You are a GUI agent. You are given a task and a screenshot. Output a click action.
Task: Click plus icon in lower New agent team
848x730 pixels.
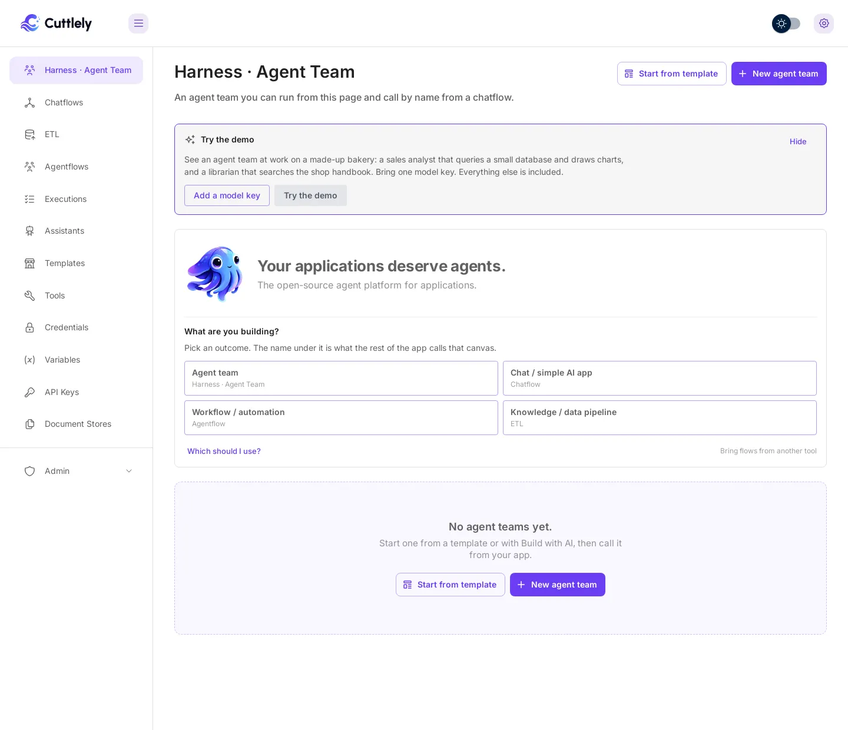(521, 585)
